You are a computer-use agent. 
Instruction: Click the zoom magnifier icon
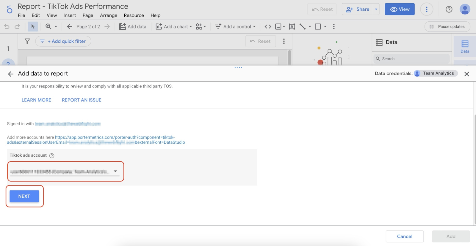click(48, 26)
